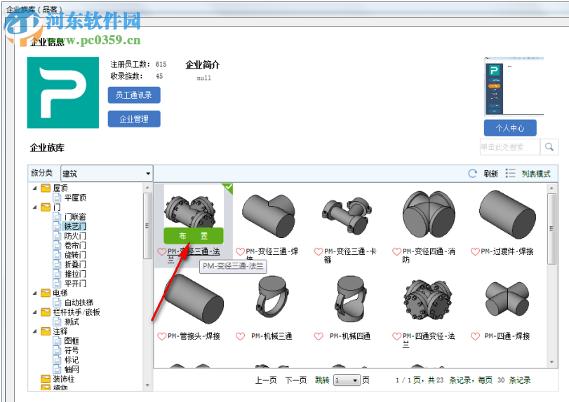Select 轴网 tree item
The width and height of the screenshot is (569, 402).
[72, 369]
